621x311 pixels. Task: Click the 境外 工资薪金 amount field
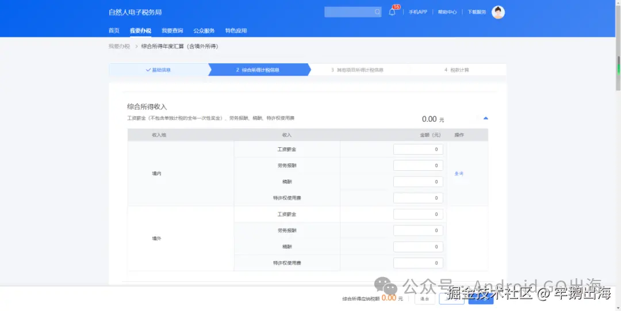tap(418, 214)
